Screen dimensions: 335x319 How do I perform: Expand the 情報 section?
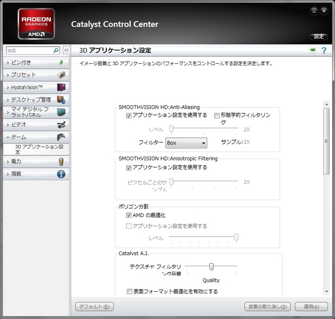click(x=36, y=174)
